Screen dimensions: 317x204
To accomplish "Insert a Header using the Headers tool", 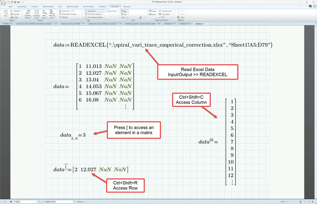I will tap(153, 11).
